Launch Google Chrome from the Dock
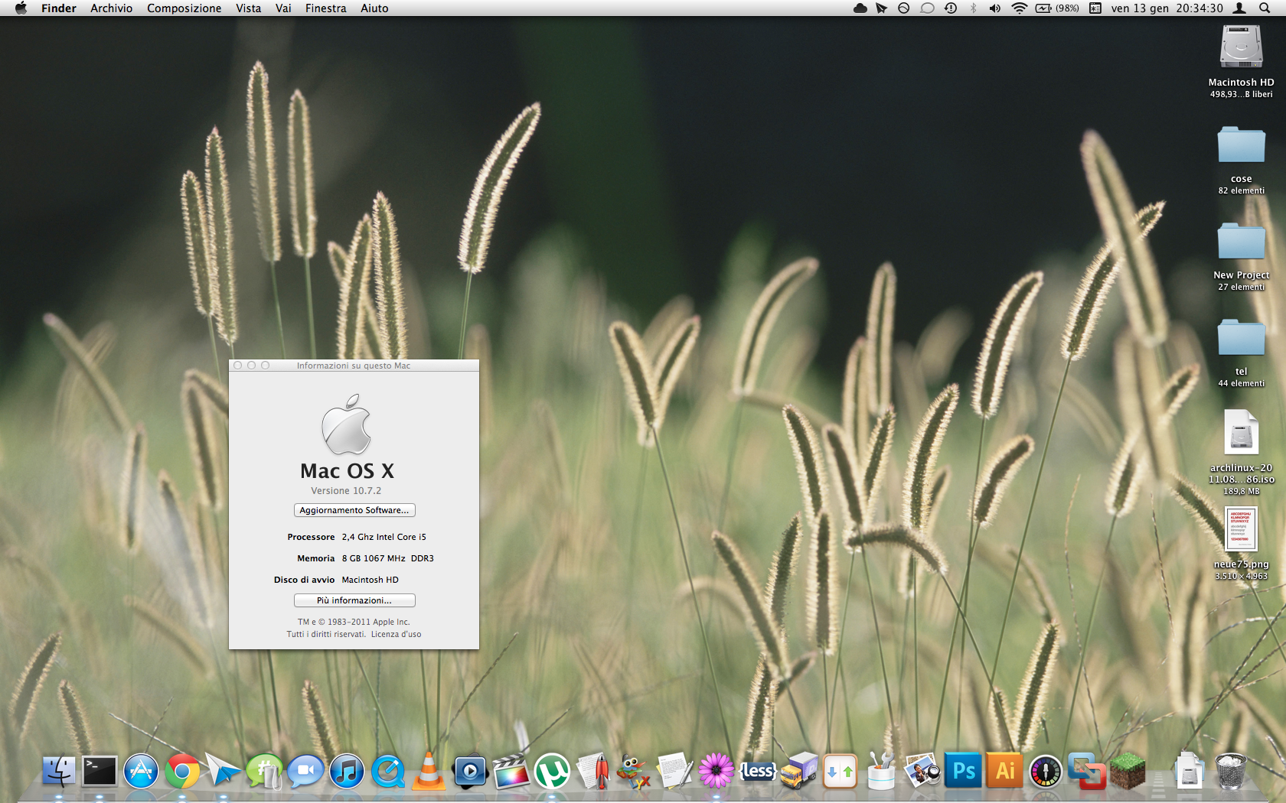Screen dimensions: 1286x803 coord(182,771)
